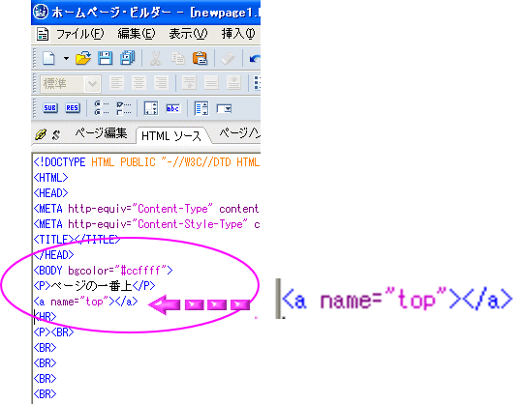Click the undo arrow icon
This screenshot has width=525, height=404.
click(255, 59)
